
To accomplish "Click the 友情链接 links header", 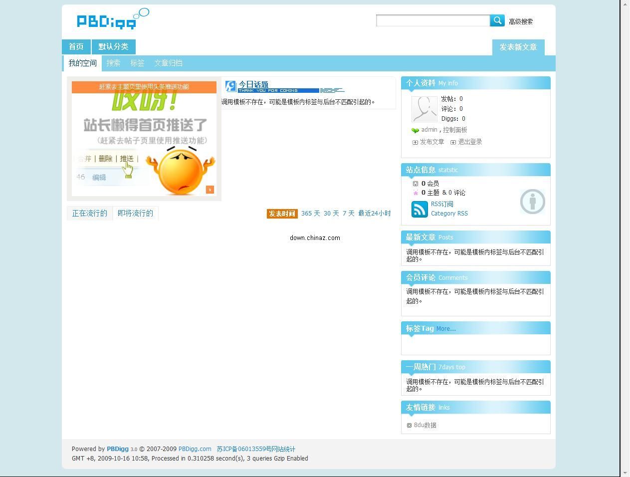I will pyautogui.click(x=476, y=407).
